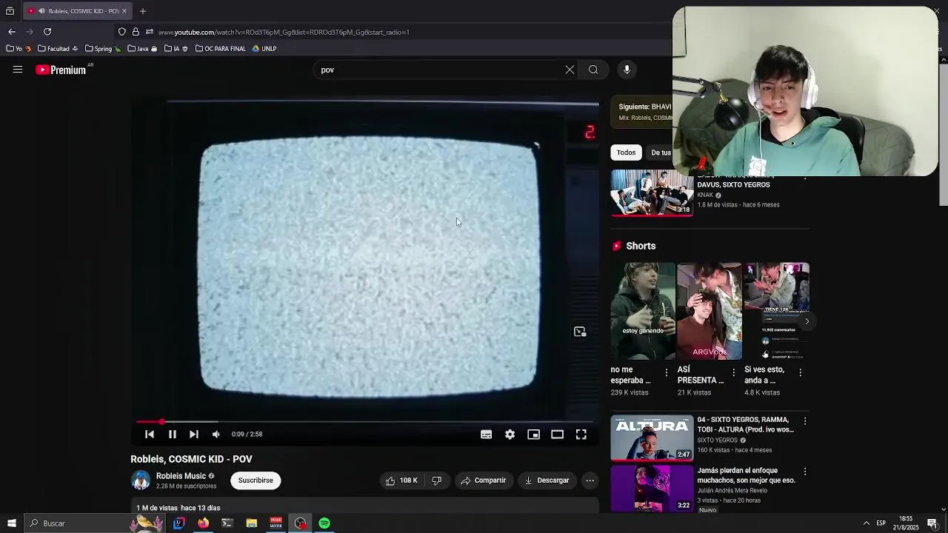Image resolution: width=948 pixels, height=533 pixels.
Task: Open the Java bookmarks folder
Action: click(x=143, y=49)
